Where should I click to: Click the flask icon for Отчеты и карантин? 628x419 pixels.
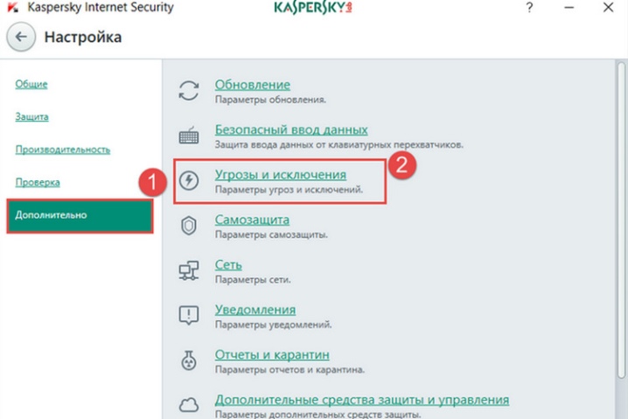click(189, 360)
